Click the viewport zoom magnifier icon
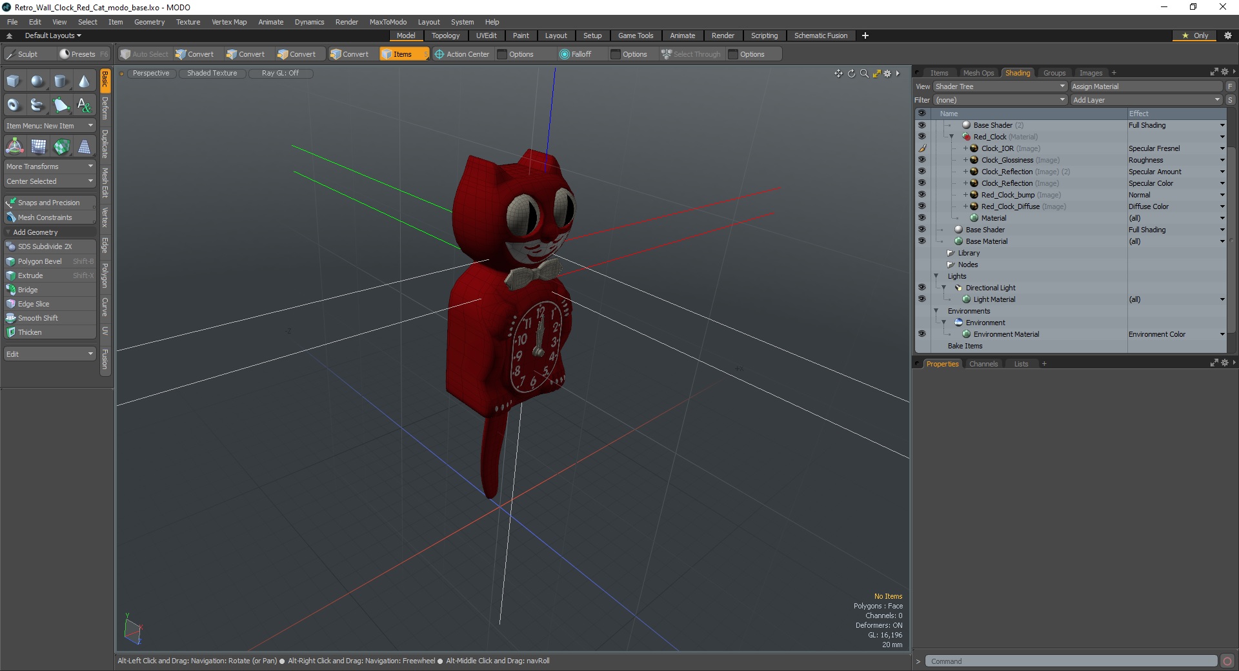Screen dimensions: 1239x671 point(864,74)
